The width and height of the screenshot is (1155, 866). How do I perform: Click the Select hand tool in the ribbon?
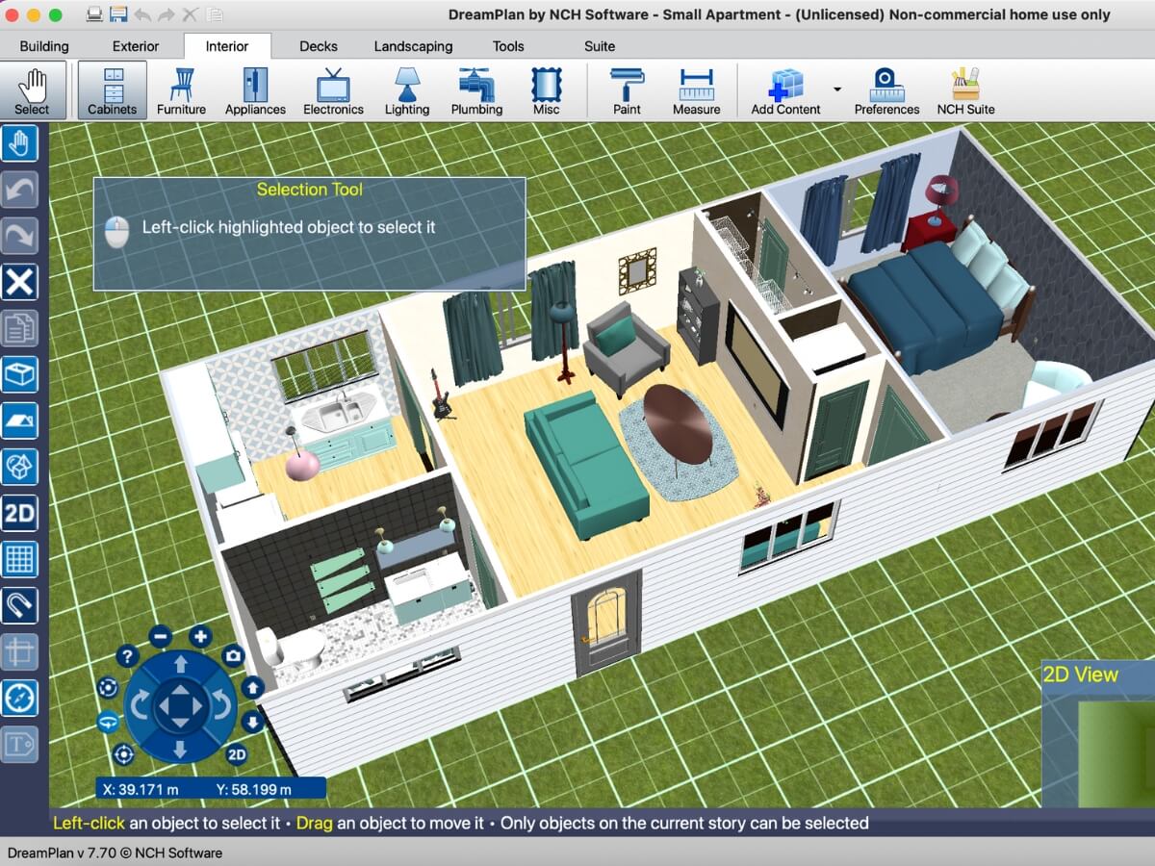point(32,91)
